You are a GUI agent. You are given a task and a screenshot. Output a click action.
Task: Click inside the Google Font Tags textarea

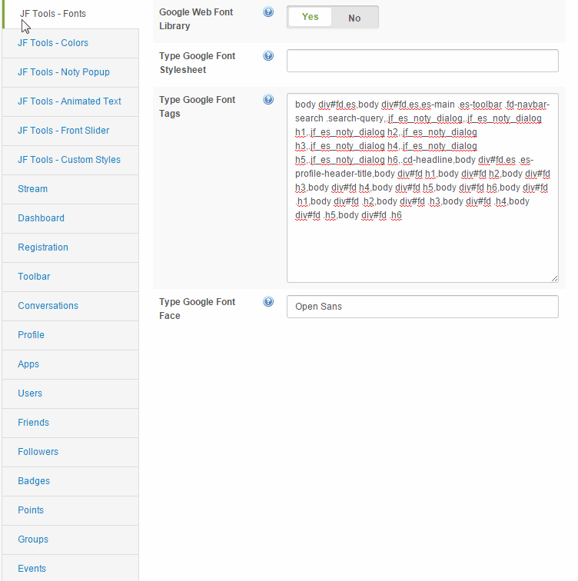click(x=422, y=246)
